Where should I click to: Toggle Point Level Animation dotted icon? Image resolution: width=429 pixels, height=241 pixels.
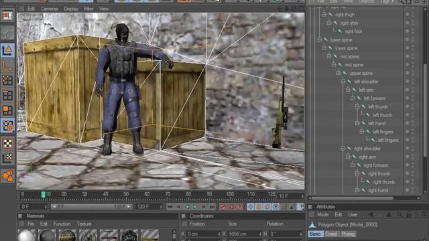tap(284, 207)
